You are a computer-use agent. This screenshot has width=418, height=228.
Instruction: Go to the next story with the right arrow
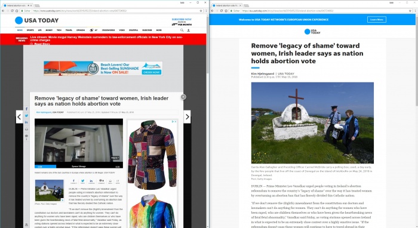tap(187, 116)
